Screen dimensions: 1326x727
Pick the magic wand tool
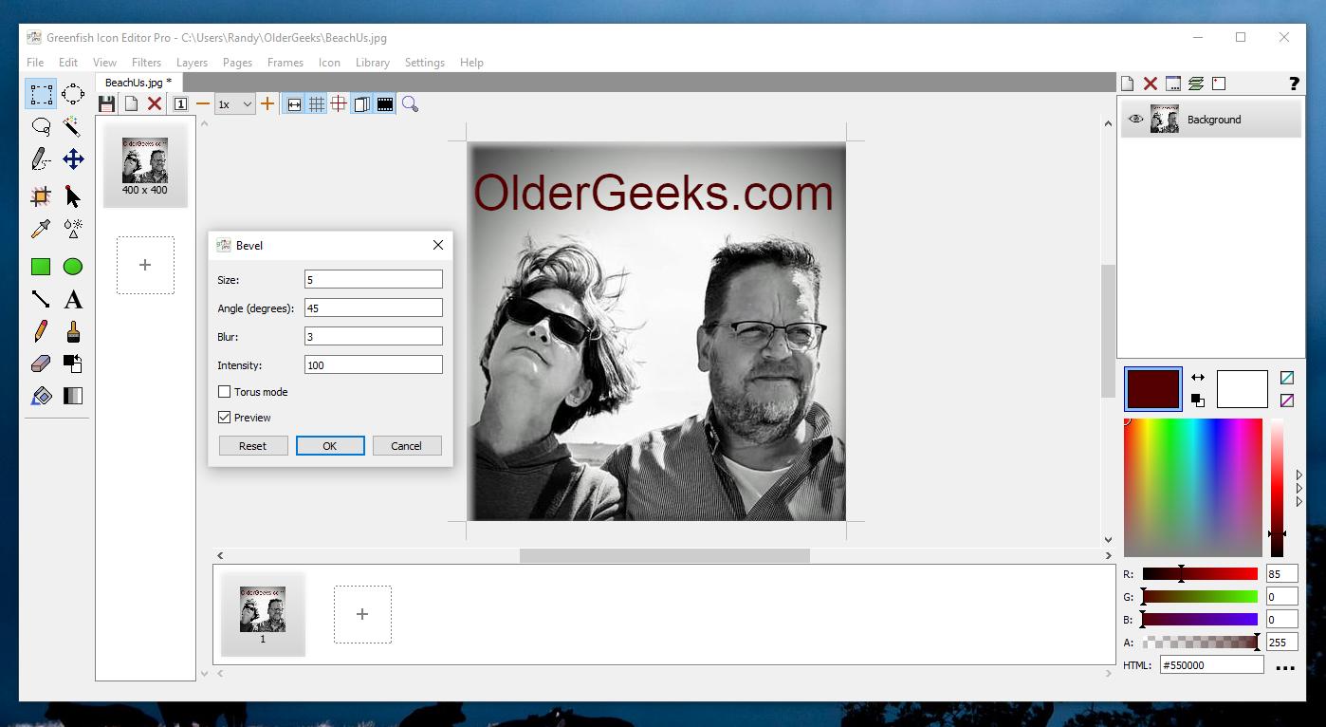tap(73, 126)
